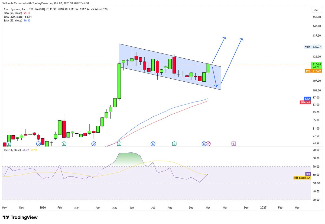This screenshot has height=224, width=325.
Task: Click the USD currency button
Action: pyautogui.click(x=316, y=10)
